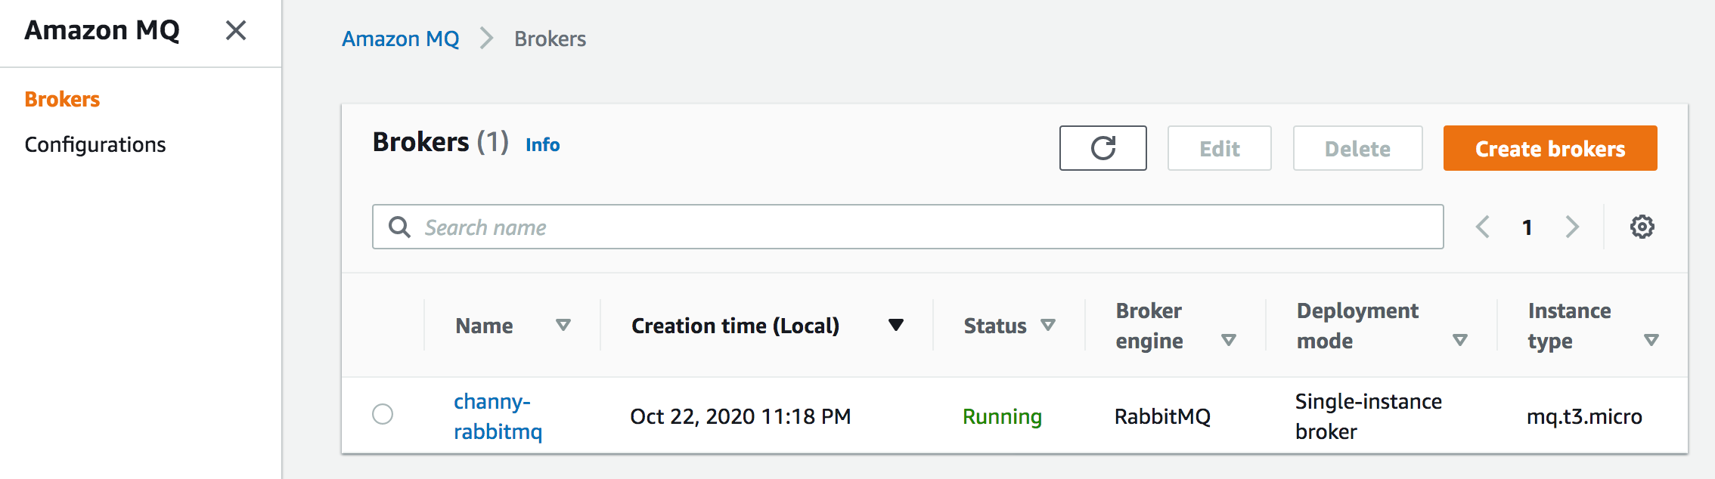Open Configurations in the sidebar

[x=95, y=144]
